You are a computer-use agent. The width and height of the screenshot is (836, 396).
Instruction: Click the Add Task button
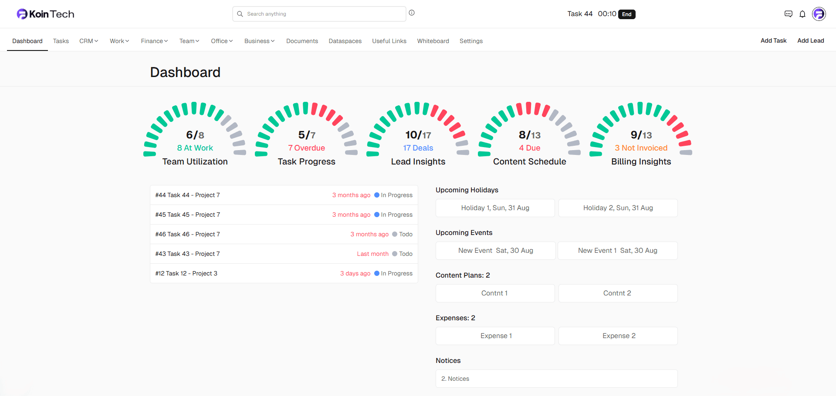point(773,40)
